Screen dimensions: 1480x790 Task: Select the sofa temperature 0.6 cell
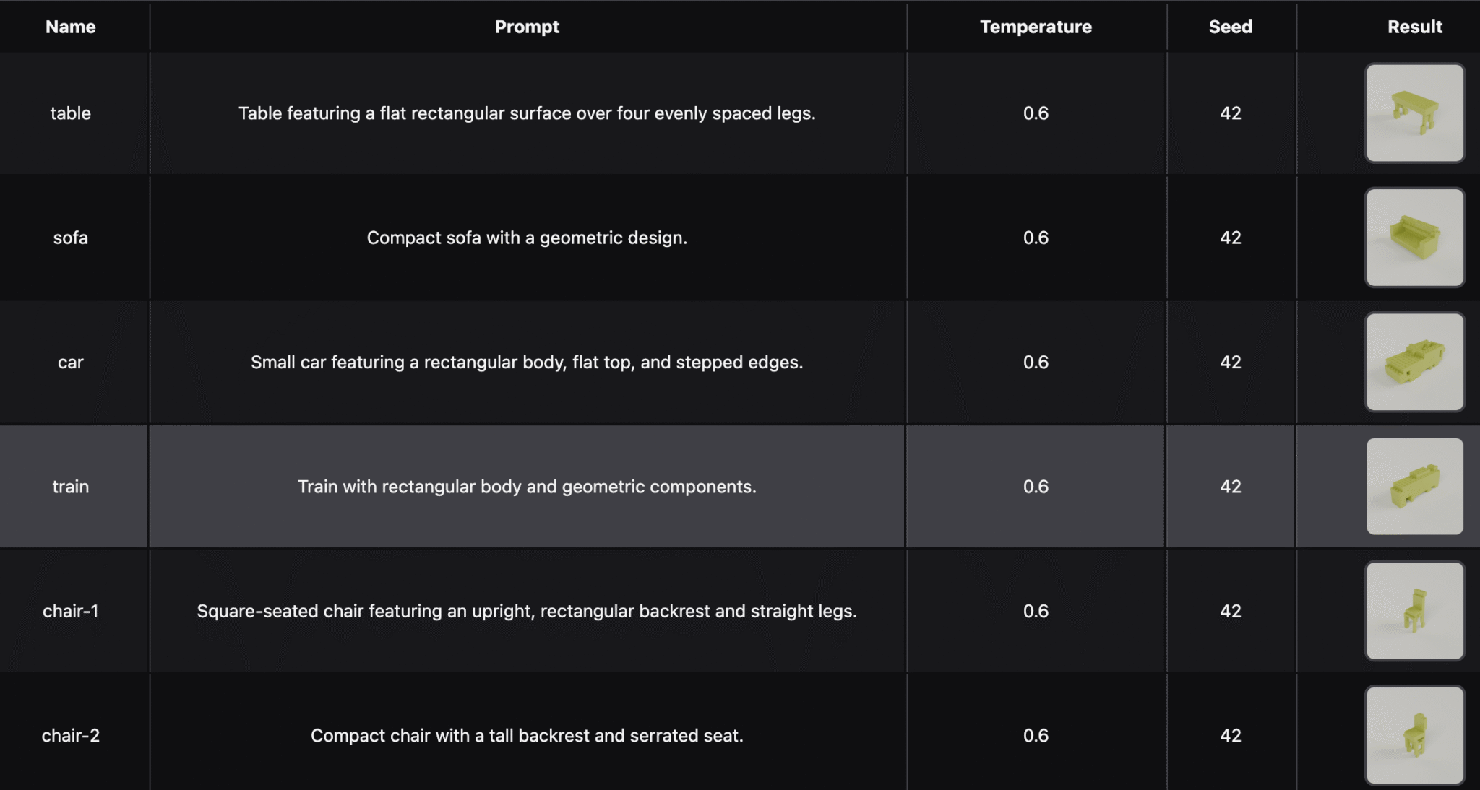coord(1036,238)
